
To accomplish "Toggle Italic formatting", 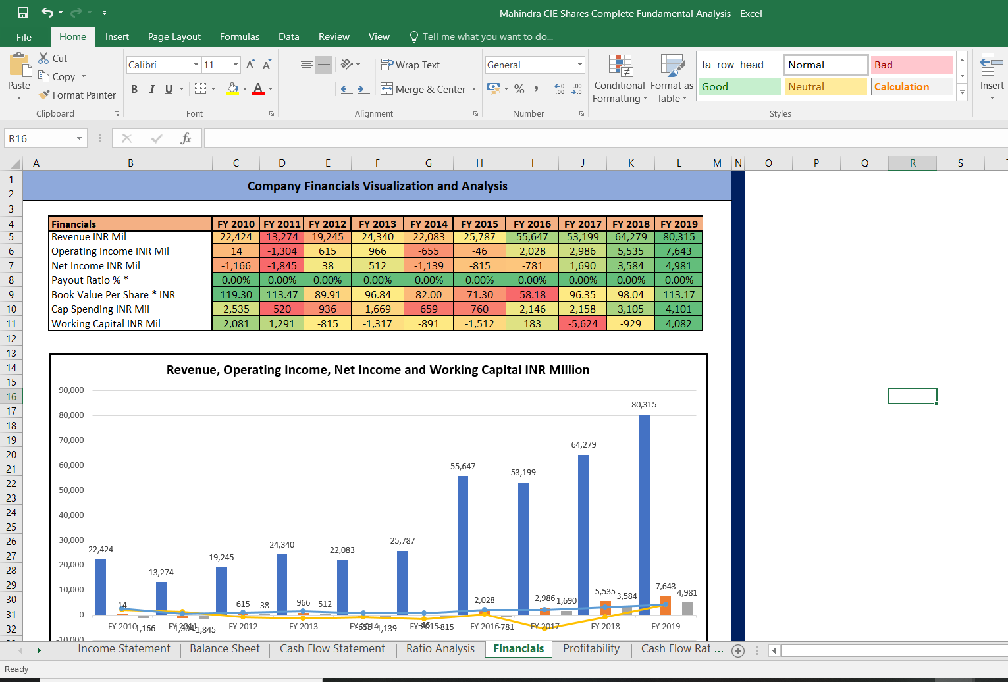I will [x=151, y=89].
